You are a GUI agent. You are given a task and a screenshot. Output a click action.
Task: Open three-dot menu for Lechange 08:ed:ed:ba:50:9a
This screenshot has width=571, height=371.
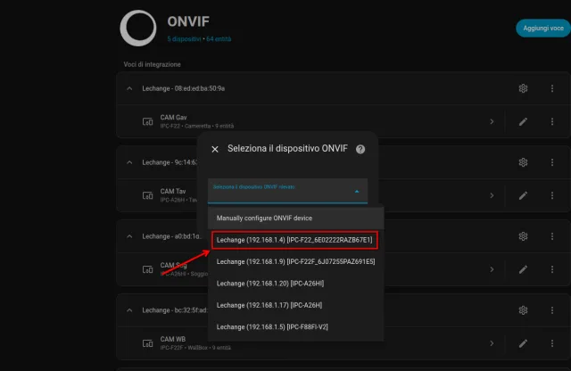(552, 88)
